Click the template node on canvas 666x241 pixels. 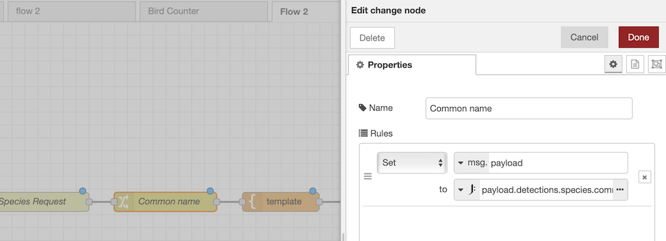[x=281, y=202]
